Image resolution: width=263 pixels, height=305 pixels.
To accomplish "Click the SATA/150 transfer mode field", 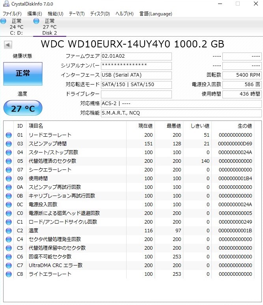I will point(136,85).
